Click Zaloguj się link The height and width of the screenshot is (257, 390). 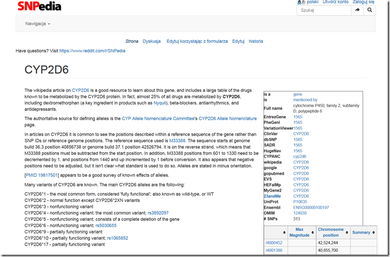pyautogui.click(x=363, y=2)
